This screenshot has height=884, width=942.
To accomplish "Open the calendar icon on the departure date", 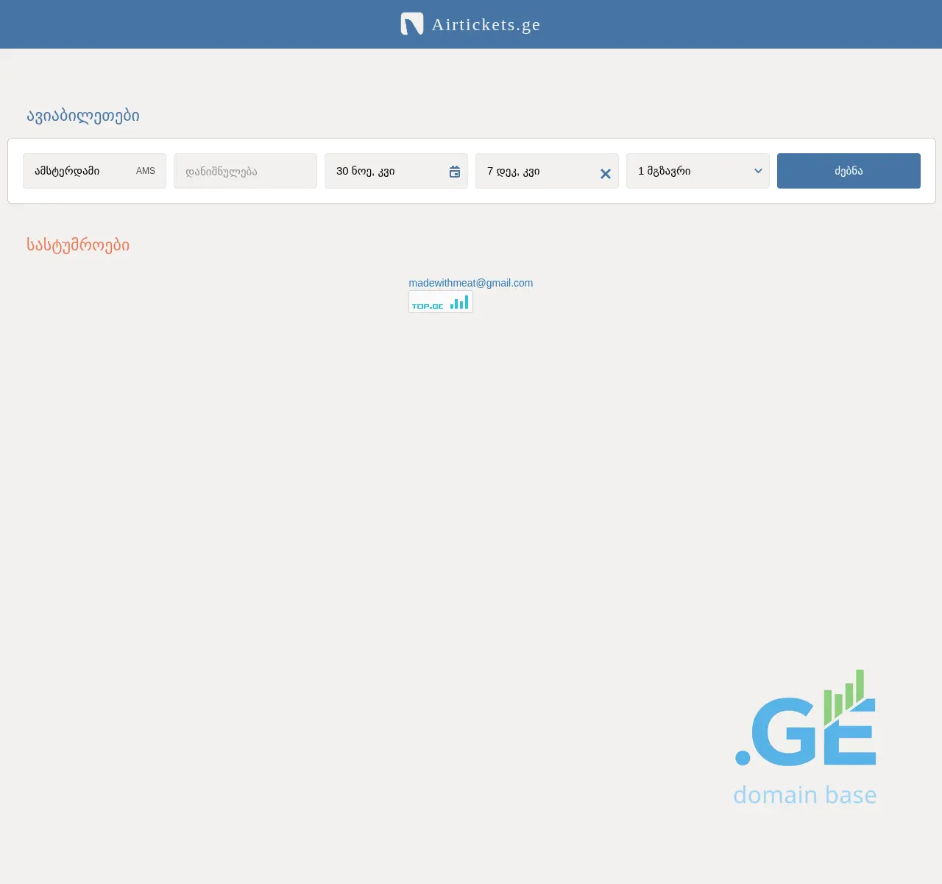I will [x=454, y=171].
